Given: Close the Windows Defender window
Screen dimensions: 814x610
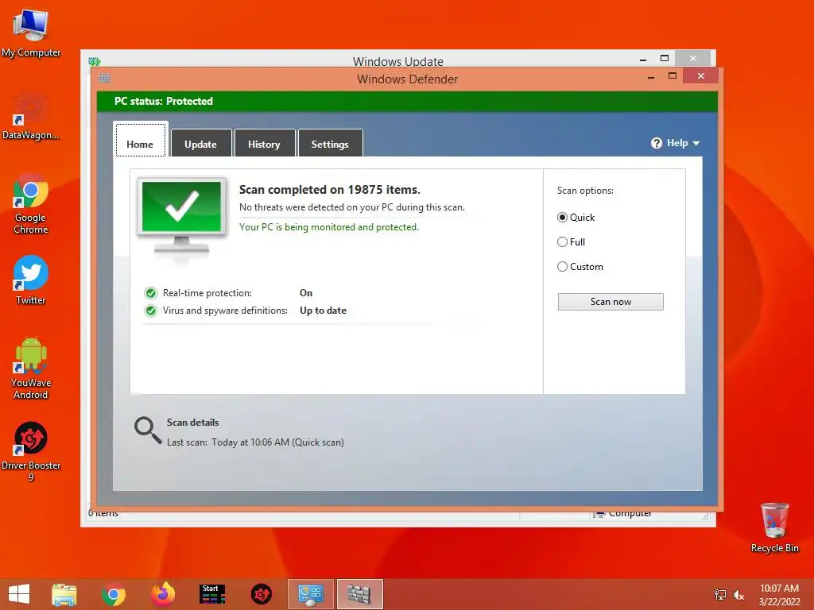Looking at the screenshot, I should click(x=701, y=76).
